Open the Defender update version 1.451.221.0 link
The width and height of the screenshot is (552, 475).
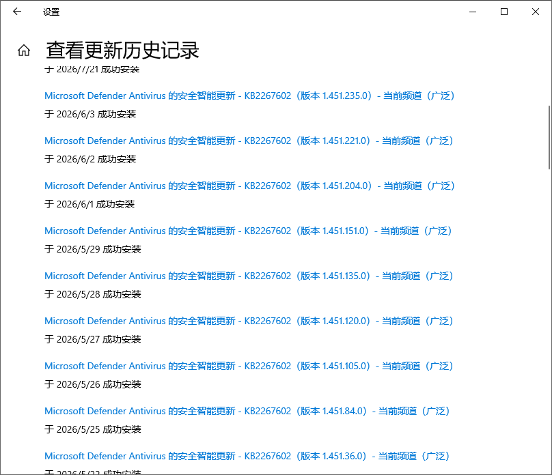click(249, 141)
